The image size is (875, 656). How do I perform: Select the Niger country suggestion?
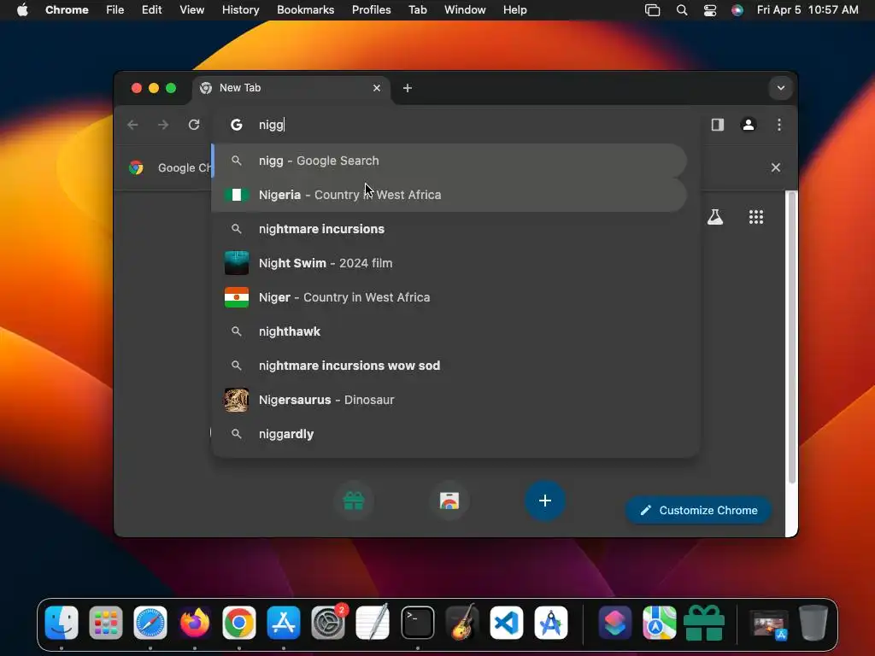pos(449,297)
